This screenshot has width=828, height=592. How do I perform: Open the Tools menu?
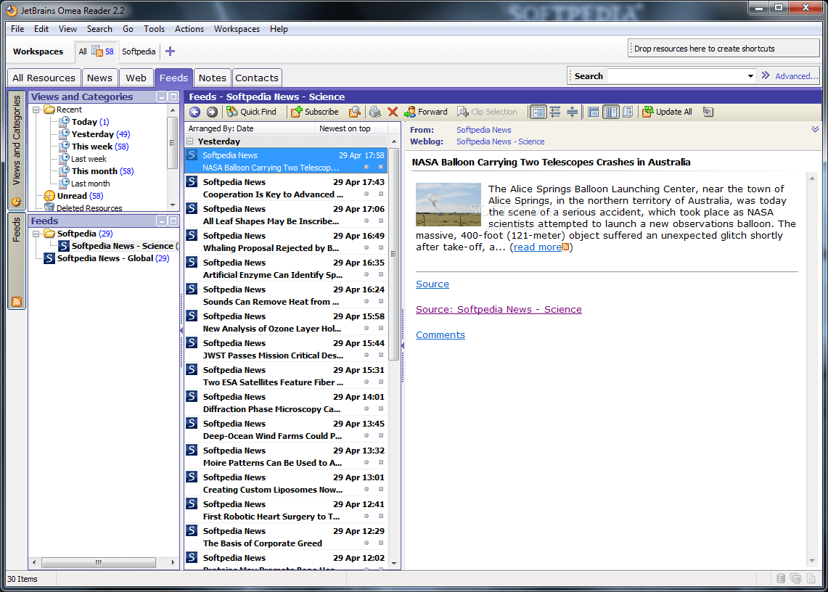154,29
